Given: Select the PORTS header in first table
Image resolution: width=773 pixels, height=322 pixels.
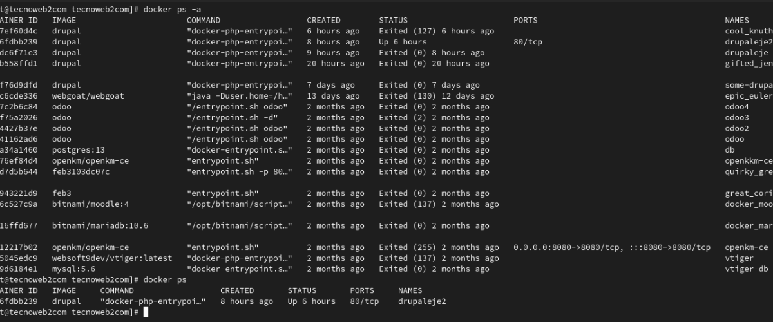Looking at the screenshot, I should (x=526, y=20).
